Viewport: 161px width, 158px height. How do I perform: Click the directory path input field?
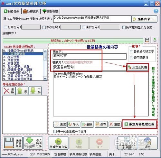click(x=92, y=19)
